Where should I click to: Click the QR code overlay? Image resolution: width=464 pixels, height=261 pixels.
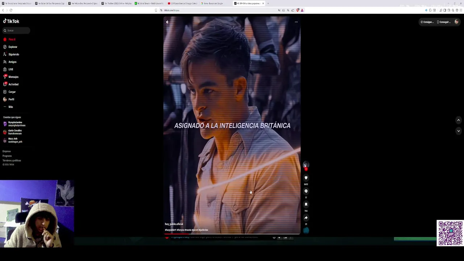(450, 233)
